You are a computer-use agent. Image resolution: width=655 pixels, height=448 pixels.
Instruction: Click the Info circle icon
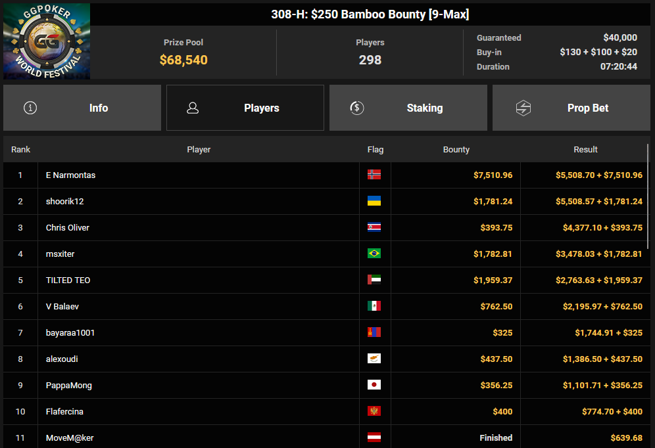pyautogui.click(x=30, y=108)
